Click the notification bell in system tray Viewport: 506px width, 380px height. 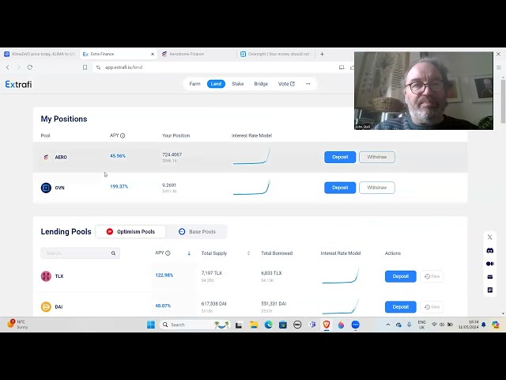(484, 325)
